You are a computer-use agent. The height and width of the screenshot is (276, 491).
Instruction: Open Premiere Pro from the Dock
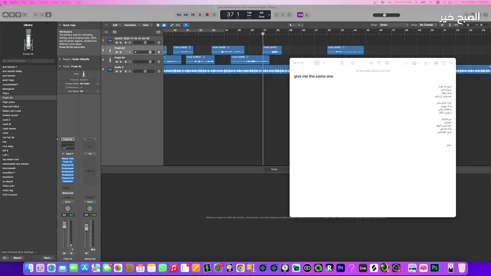point(340,268)
